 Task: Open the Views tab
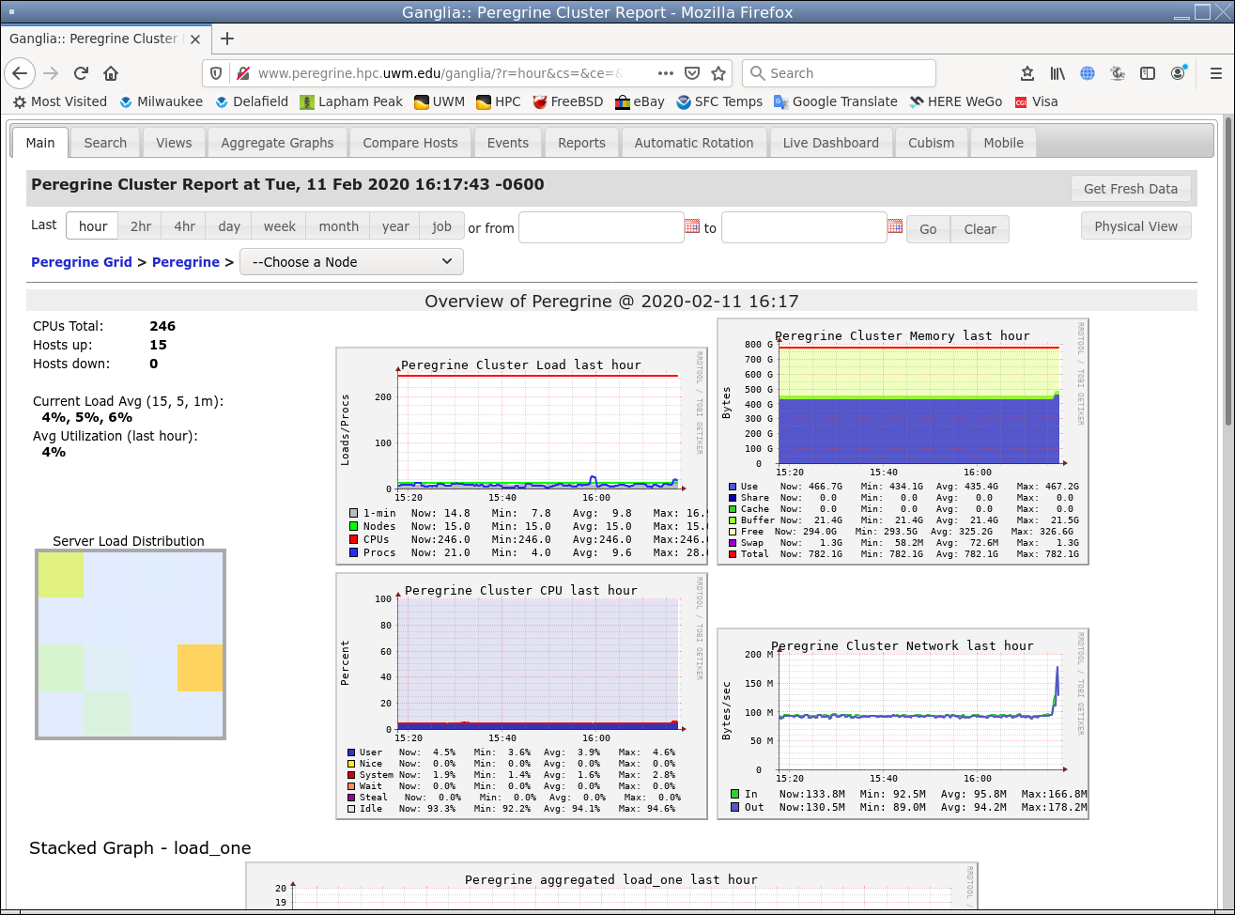pyautogui.click(x=174, y=143)
